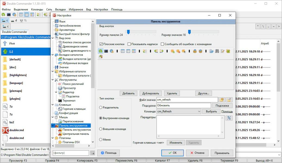Image resolution: width=282 pixels, height=163 pixels.
Task: Uncheck the Плоские кнопки checkbox
Action: pyautogui.click(x=101, y=44)
